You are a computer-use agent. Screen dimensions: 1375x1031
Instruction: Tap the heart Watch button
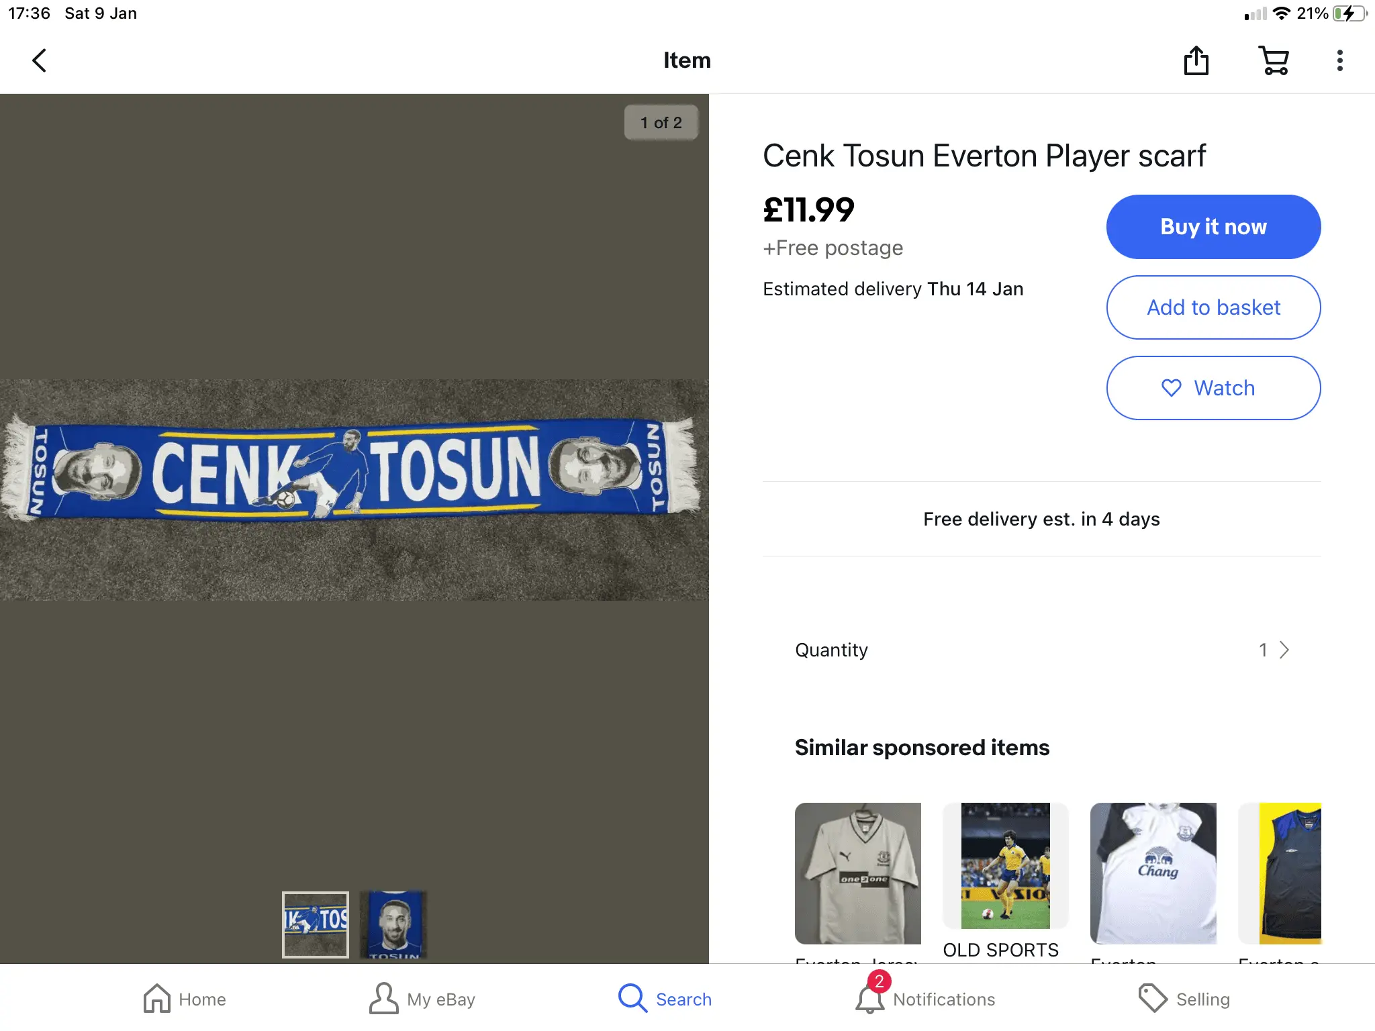tap(1213, 388)
